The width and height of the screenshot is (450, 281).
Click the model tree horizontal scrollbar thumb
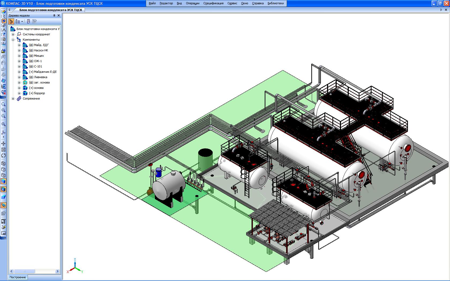click(x=24, y=271)
